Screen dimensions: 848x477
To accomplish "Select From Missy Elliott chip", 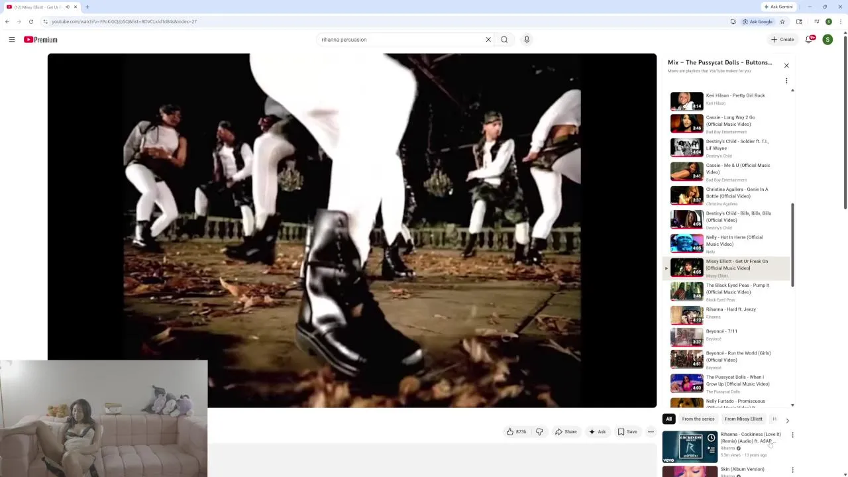I will click(743, 419).
